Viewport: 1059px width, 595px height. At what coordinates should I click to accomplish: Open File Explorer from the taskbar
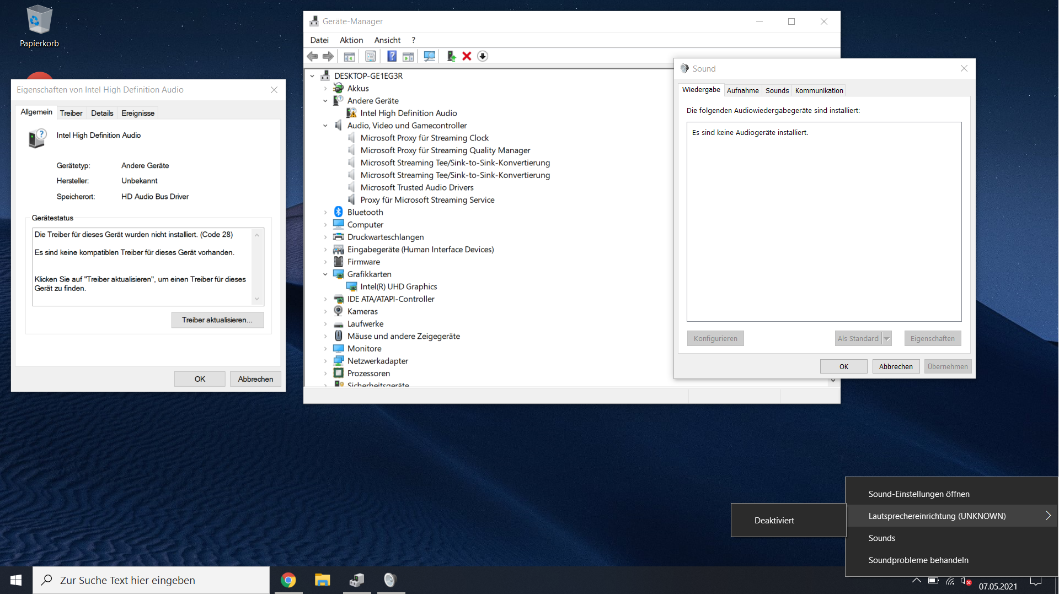(322, 580)
